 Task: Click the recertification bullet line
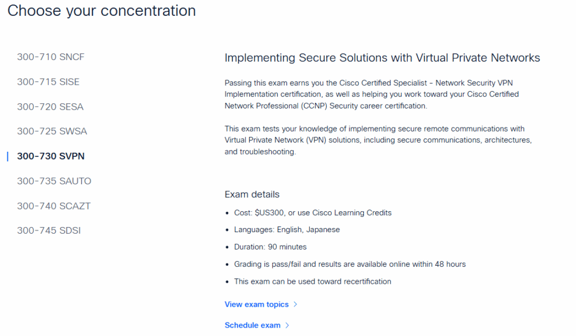pyautogui.click(x=313, y=281)
